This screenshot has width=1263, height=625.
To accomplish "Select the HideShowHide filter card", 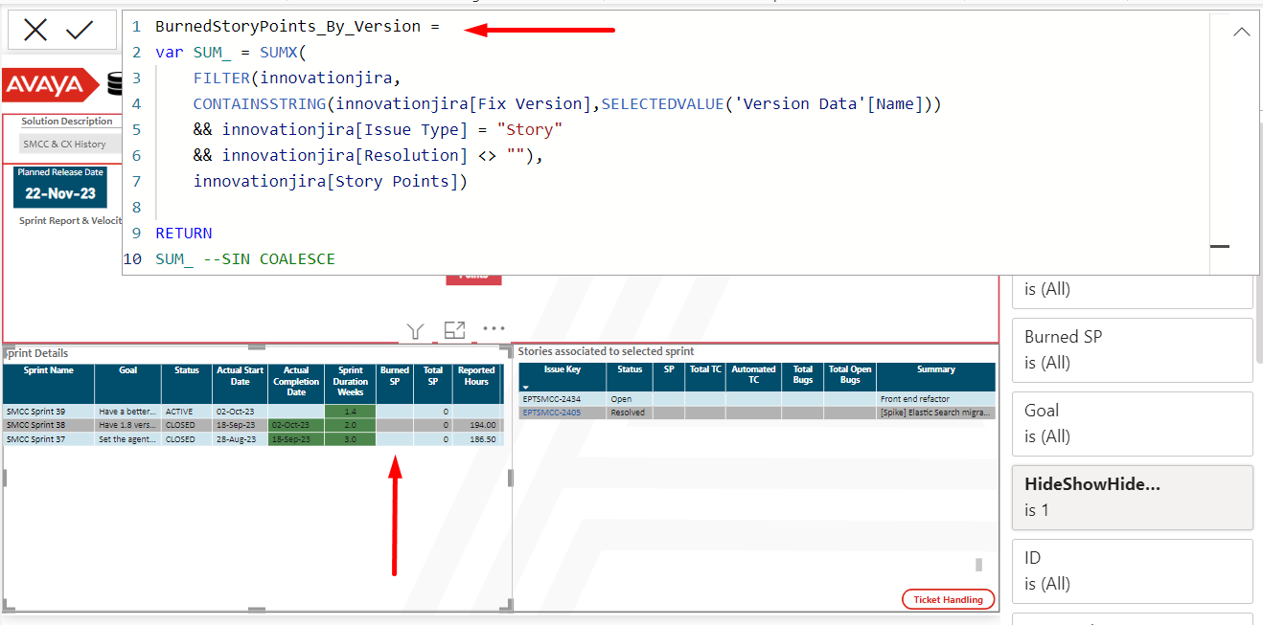I will 1133,497.
